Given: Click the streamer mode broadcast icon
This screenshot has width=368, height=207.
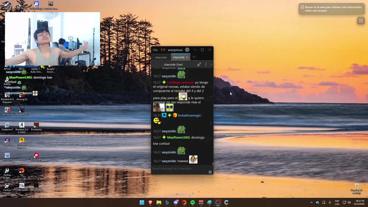Looking at the screenshot, I should (x=163, y=50).
